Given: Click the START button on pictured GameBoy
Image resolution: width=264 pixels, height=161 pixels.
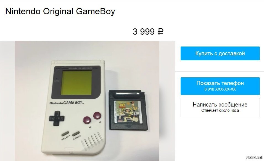Looking at the screenshot, I should (x=76, y=134).
